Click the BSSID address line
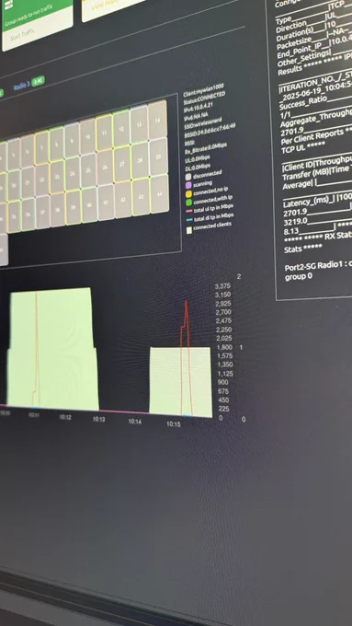 (210, 131)
